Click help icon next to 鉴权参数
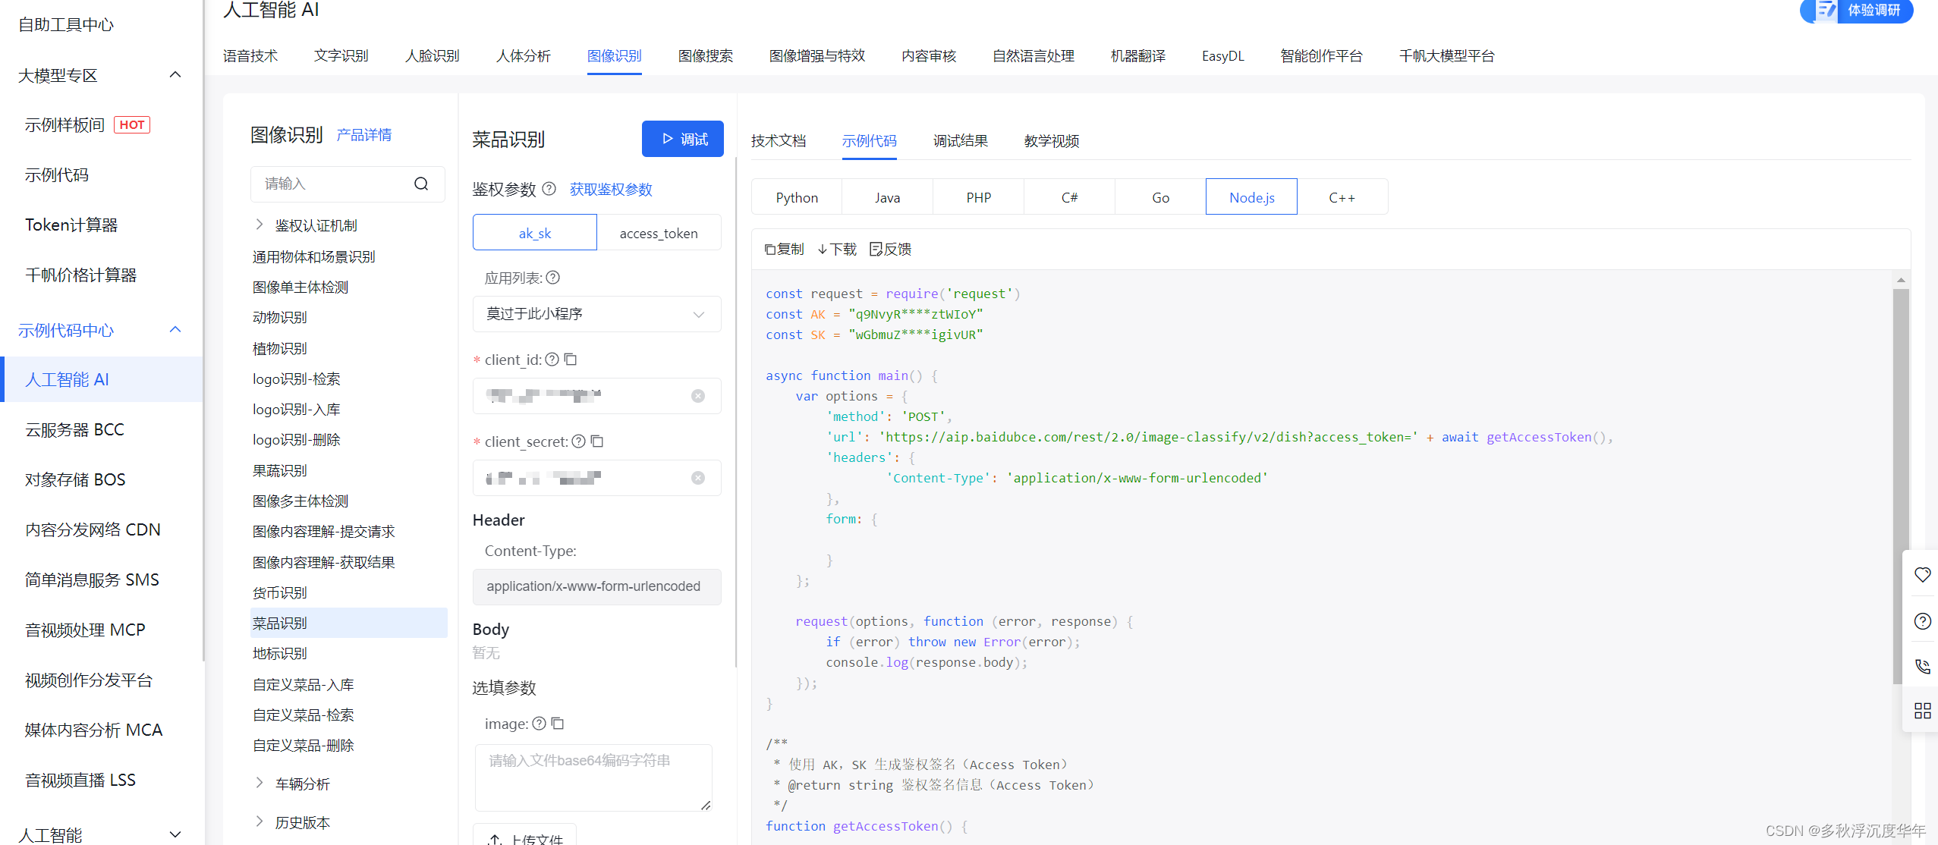 click(x=549, y=189)
